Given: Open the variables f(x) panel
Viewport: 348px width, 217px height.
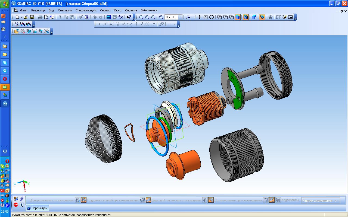Looking at the screenshot, I should [x=121, y=17].
